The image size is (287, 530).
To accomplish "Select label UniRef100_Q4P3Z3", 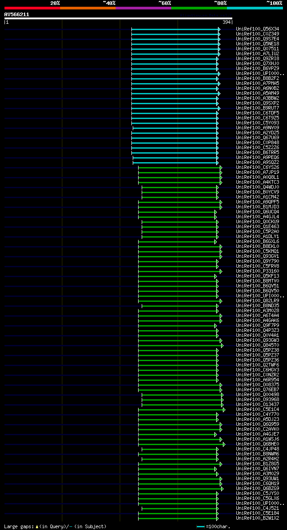I will 257,331.
